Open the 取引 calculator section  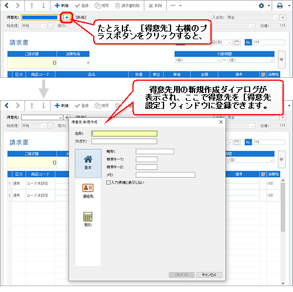(x=88, y=219)
